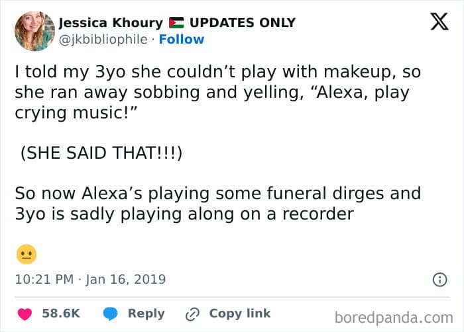Select the Copy link text

click(239, 313)
